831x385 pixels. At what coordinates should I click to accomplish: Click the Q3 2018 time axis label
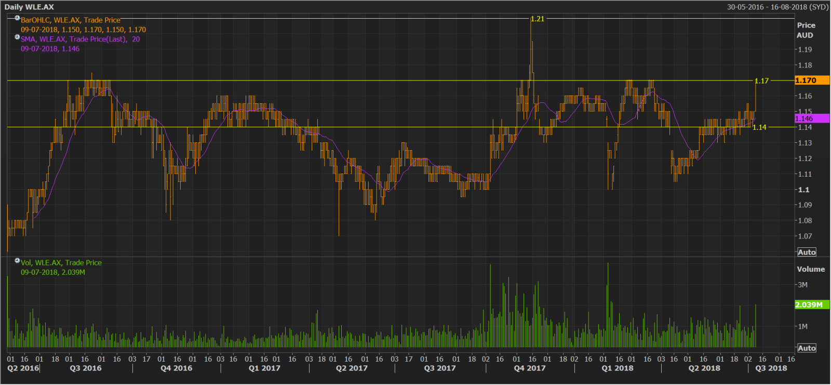[771, 368]
